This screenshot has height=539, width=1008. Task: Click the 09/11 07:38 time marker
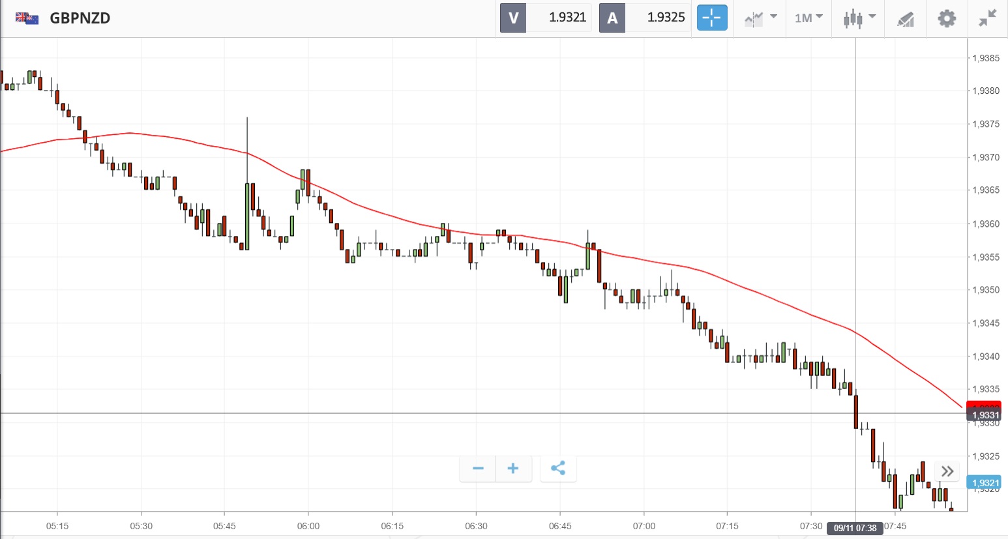click(855, 528)
